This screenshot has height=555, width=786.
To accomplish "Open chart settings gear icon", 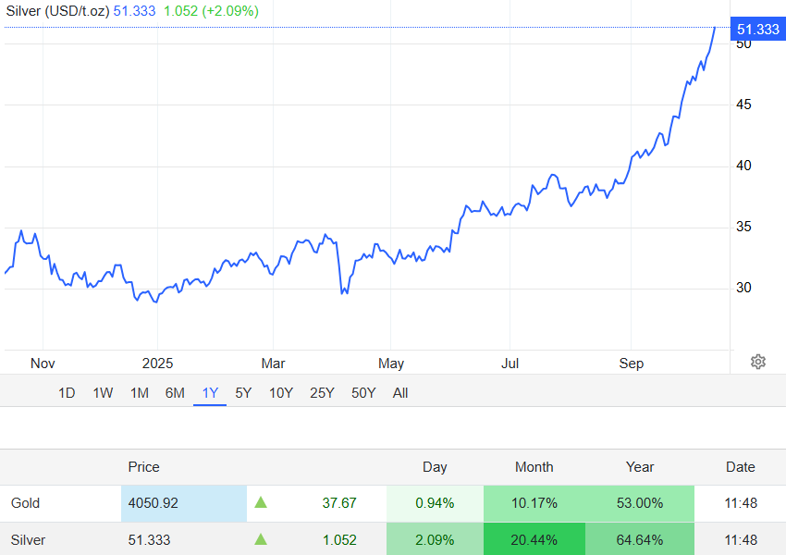I will [x=758, y=362].
